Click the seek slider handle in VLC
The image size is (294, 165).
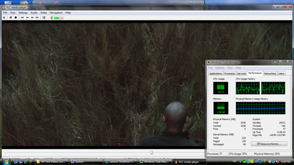click(151, 153)
